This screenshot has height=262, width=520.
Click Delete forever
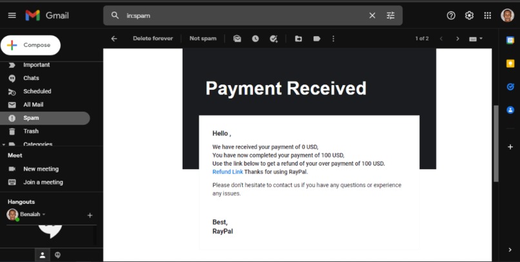click(153, 39)
